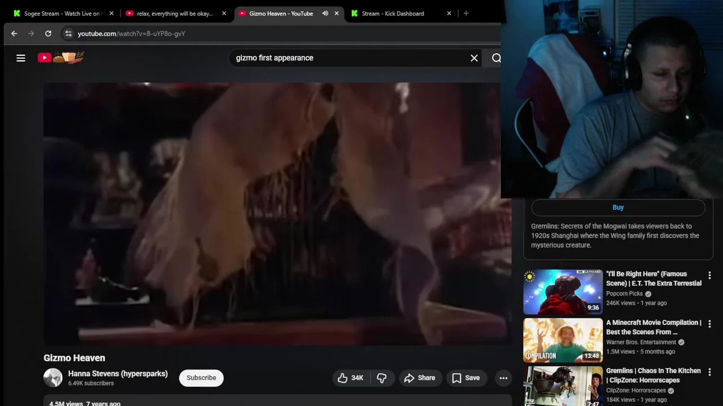Visit Popcorn Picks channel
The image size is (723, 406).
(x=624, y=294)
